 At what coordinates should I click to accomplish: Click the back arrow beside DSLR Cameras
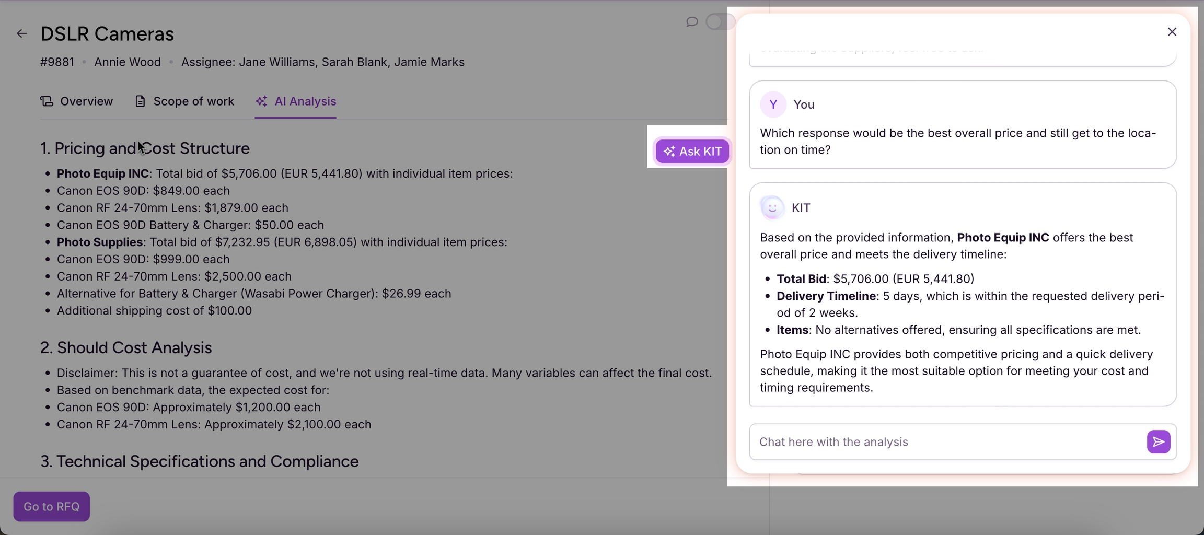click(x=21, y=34)
